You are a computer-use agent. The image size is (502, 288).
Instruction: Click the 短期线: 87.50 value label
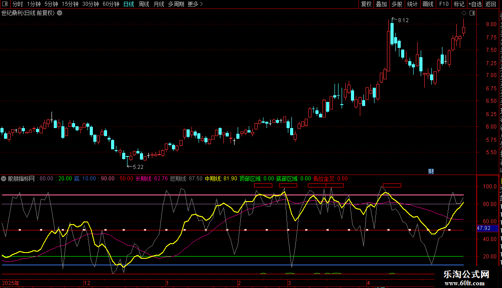186,179
